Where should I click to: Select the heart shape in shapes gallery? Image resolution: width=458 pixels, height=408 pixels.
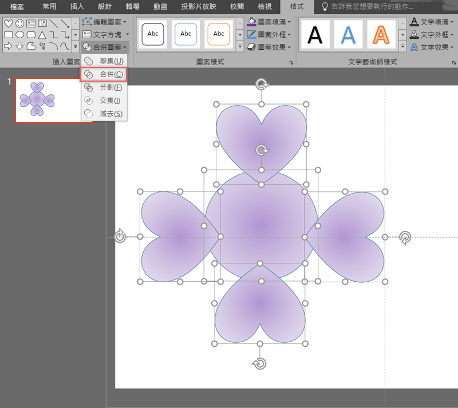[8, 23]
